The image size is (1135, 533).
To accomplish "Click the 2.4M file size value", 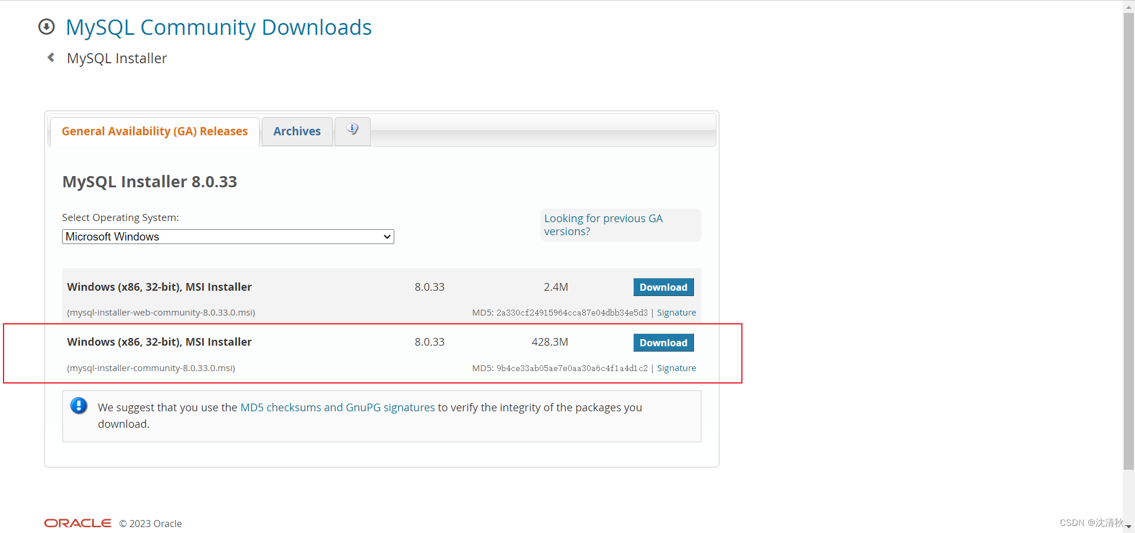I will pyautogui.click(x=556, y=287).
